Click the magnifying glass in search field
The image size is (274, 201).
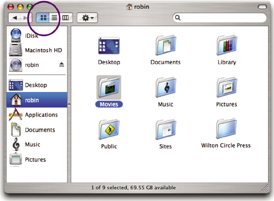coord(178,17)
